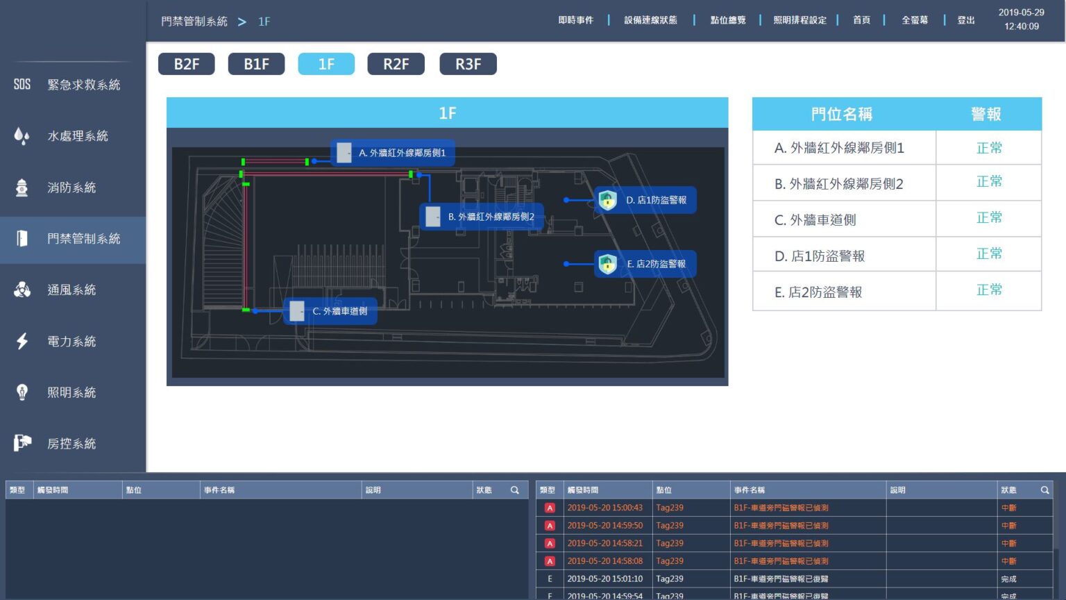Switch to the R3F floor tab
The height and width of the screenshot is (600, 1066).
click(468, 64)
